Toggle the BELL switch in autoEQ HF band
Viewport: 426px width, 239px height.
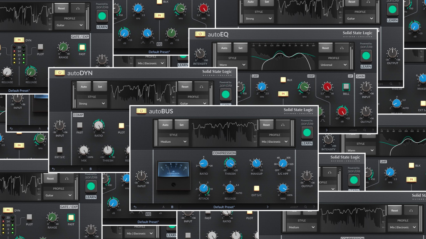pos(346,87)
